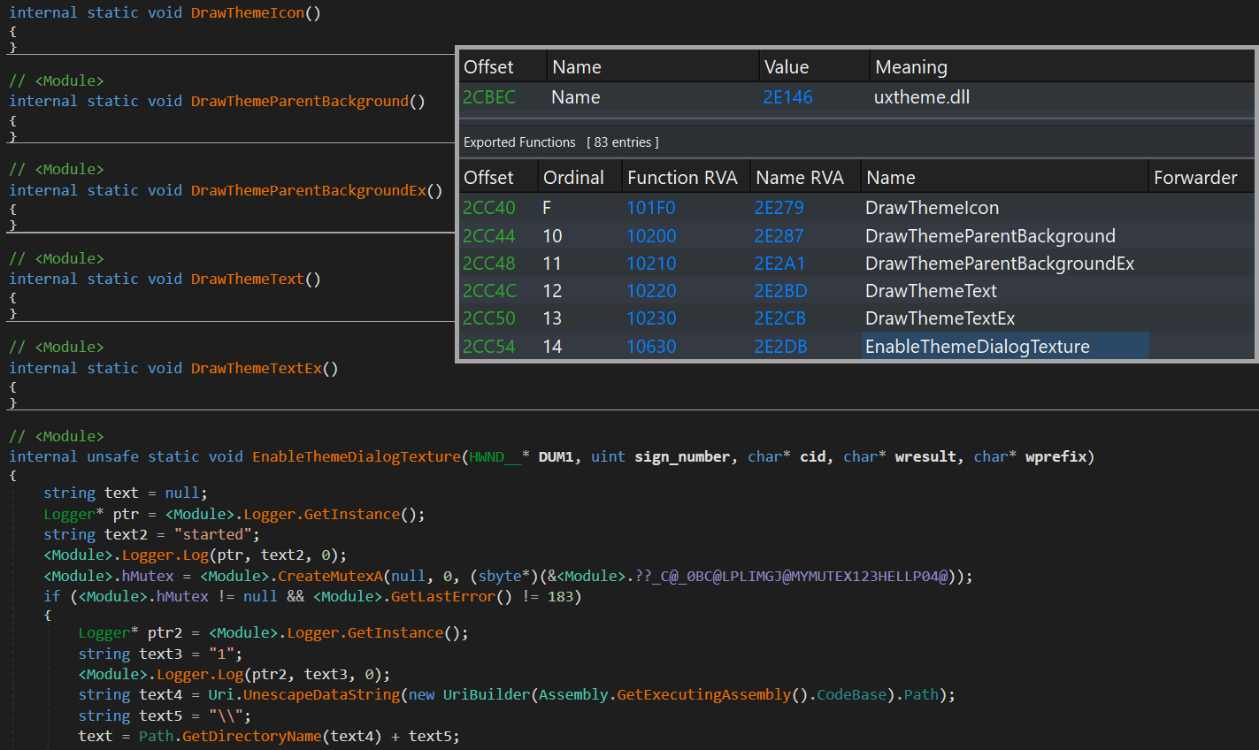This screenshot has width=1259, height=750.
Task: Click the Name RVA column header
Action: coord(800,178)
